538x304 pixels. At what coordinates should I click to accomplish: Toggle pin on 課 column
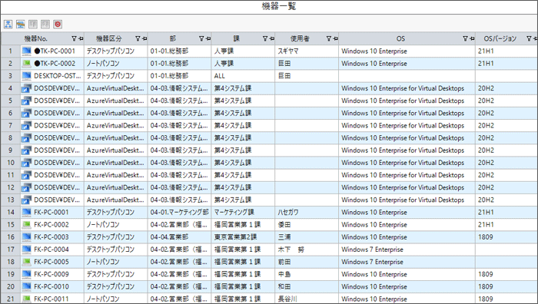pyautogui.click(x=272, y=38)
